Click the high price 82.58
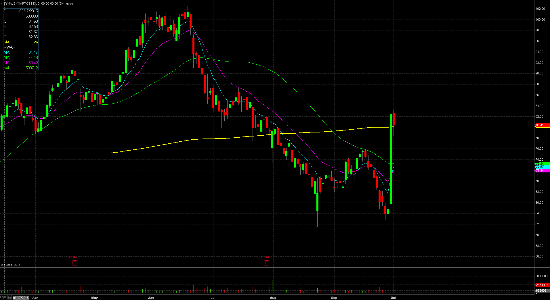Image resolution: width=550 pixels, height=300 pixels. point(33,26)
